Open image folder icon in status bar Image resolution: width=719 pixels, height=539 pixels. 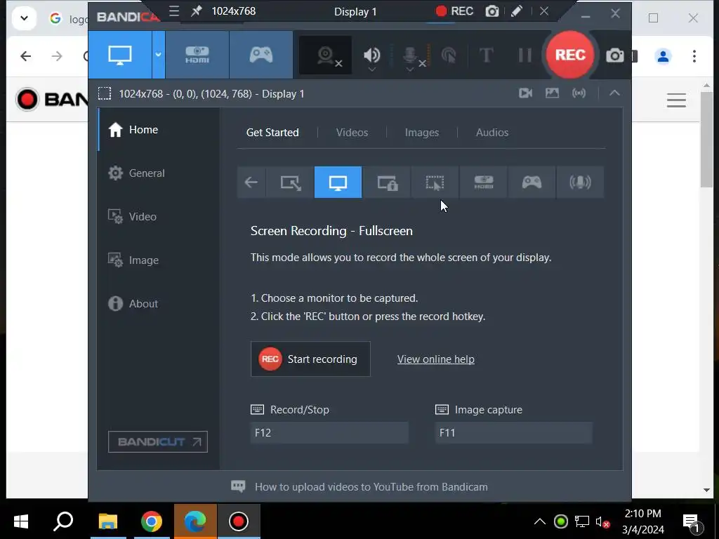coord(552,93)
